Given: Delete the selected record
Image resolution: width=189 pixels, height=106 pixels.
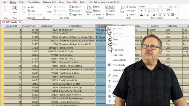Looking at the screenshot, I should (97, 15).
